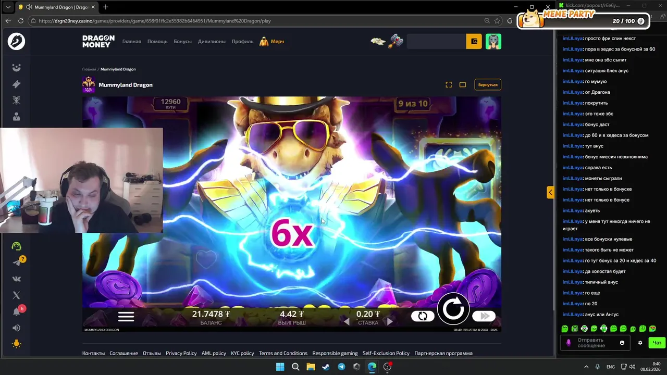The height and width of the screenshot is (375, 667).
Task: Enter fullscreen mode for the game
Action: point(449,84)
